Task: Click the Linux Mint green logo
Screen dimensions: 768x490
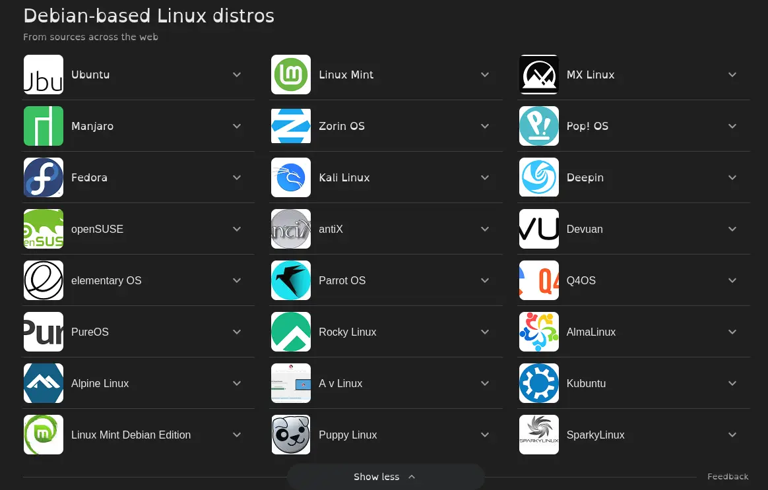Action: click(291, 75)
